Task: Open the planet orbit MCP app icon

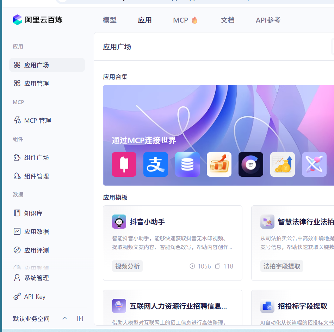Action: click(x=314, y=164)
